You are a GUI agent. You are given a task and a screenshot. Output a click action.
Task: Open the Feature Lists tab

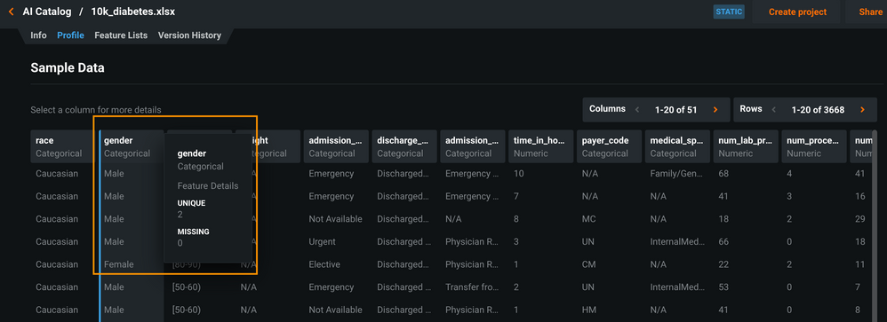121,35
